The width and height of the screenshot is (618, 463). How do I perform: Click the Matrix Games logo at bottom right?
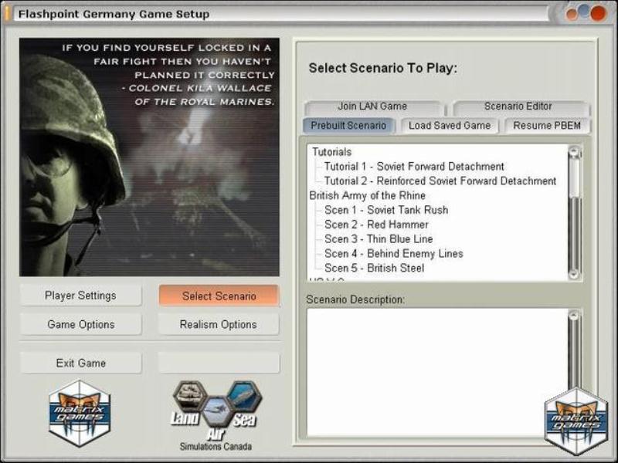click(x=576, y=421)
